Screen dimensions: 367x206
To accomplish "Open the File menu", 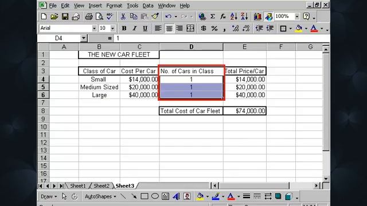I will [53, 6].
